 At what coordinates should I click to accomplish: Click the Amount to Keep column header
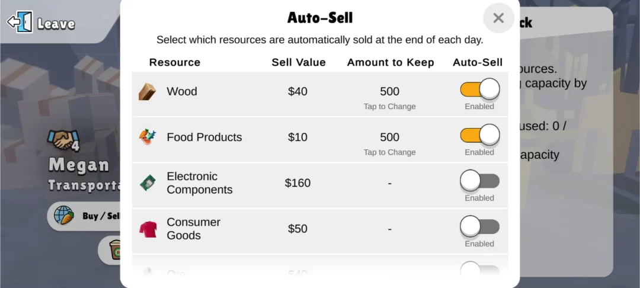point(391,62)
